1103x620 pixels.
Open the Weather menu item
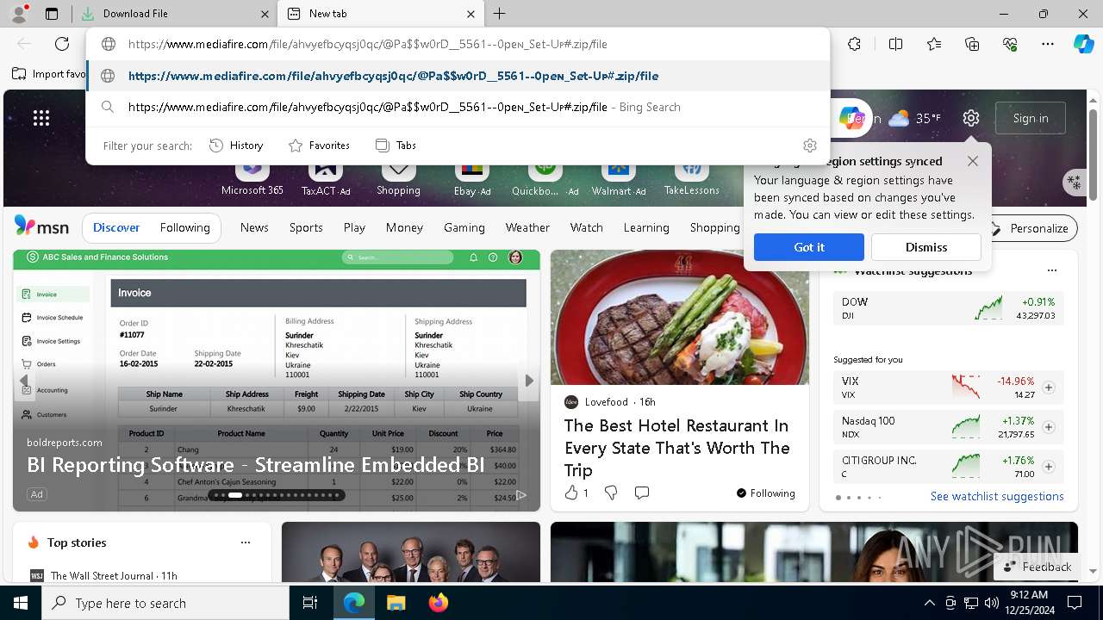point(527,227)
